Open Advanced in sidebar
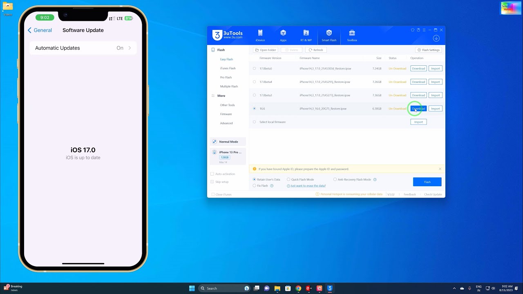Screen dimensions: 523x294 [226, 123]
